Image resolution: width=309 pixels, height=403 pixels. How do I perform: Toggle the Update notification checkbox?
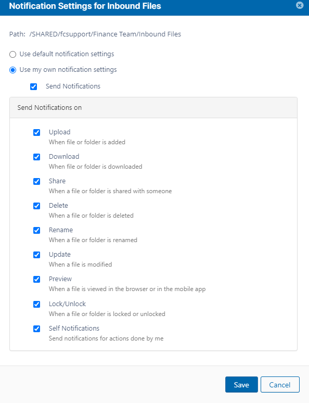pyautogui.click(x=37, y=255)
